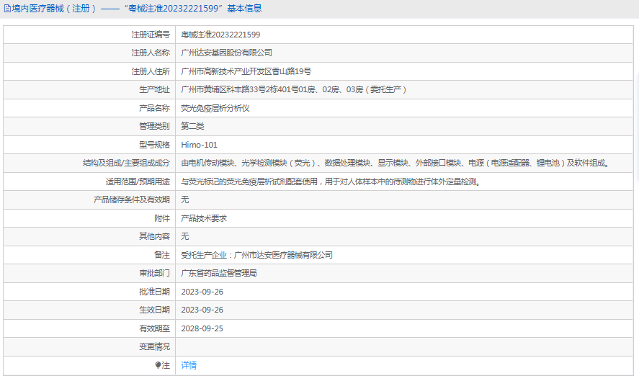
Task: Click the 审批部门 row label
Action: (x=154, y=273)
